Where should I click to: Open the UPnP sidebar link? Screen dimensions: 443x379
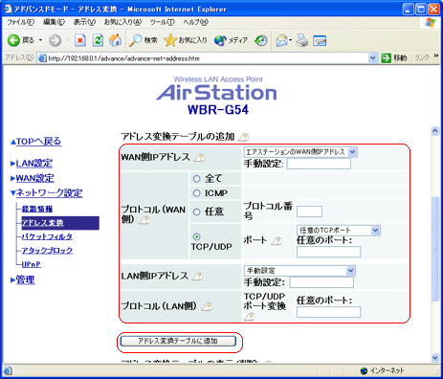click(31, 264)
